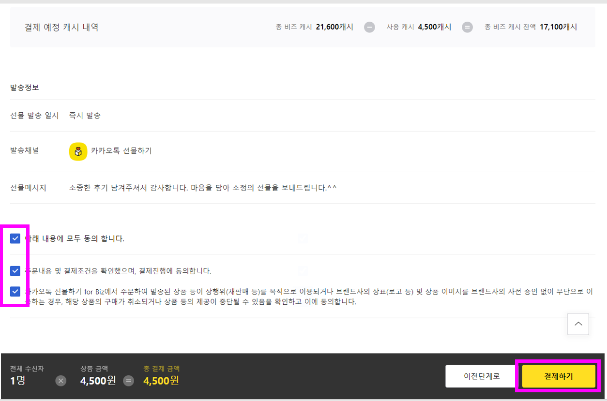607x401 pixels.
Task: Click the minus icon in cash summary
Action: (370, 27)
